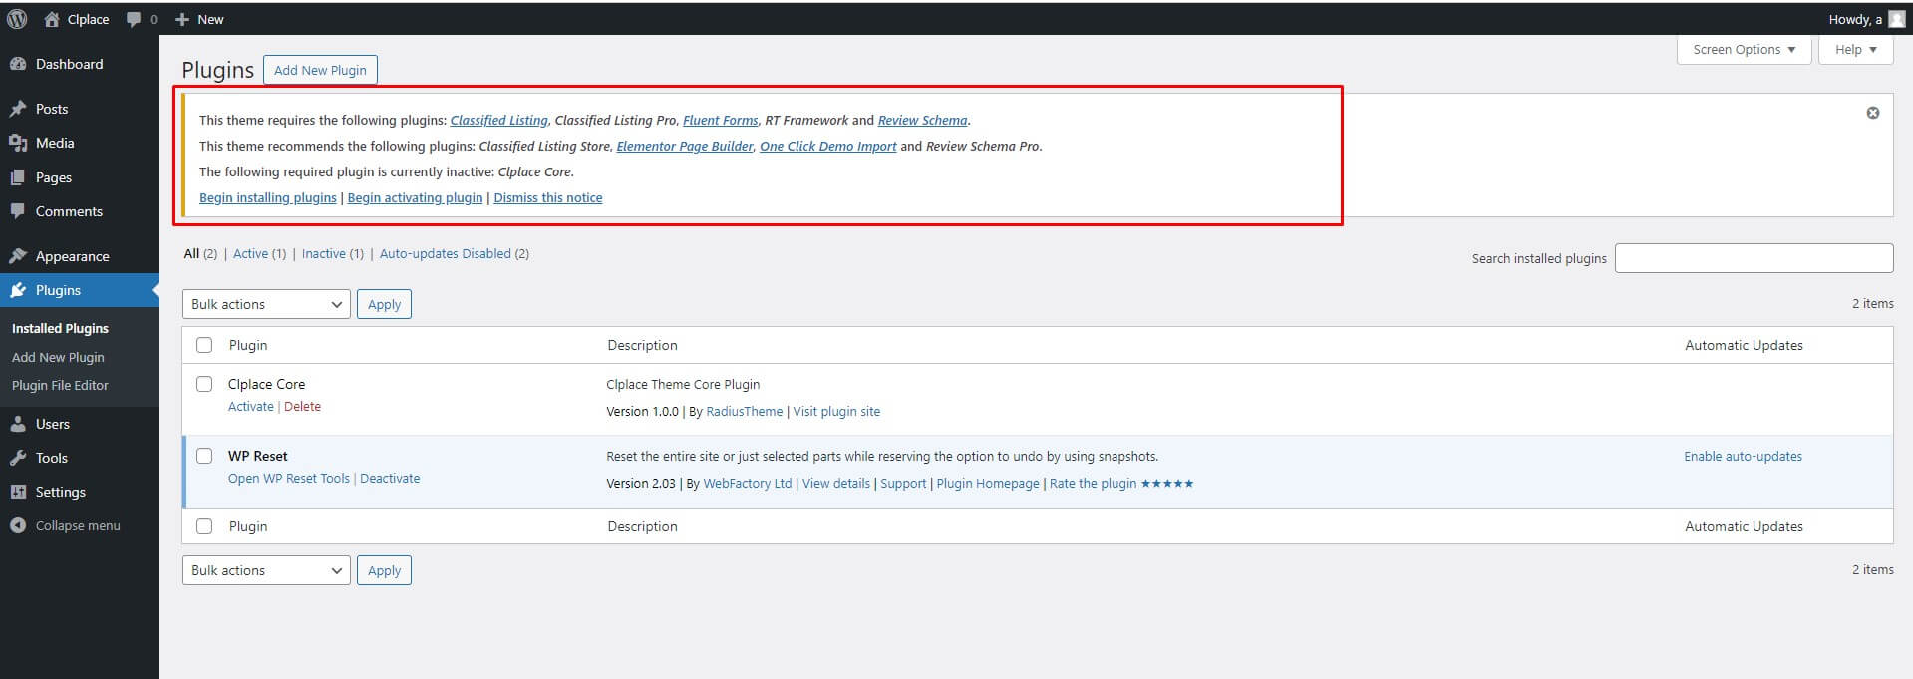Click the top Apply button

point(384,304)
